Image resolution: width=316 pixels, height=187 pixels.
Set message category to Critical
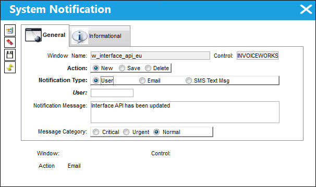click(x=96, y=132)
